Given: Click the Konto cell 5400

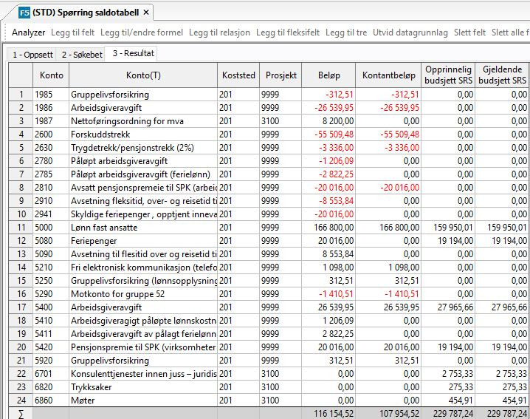Looking at the screenshot, I should [x=51, y=307].
